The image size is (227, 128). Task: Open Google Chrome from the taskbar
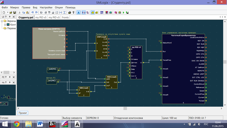(16, 123)
